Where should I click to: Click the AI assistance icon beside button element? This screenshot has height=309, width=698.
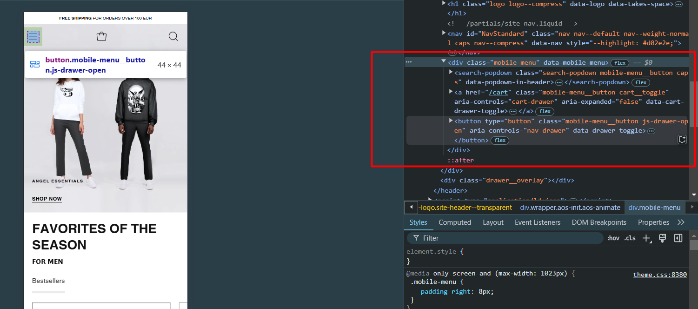(x=682, y=140)
